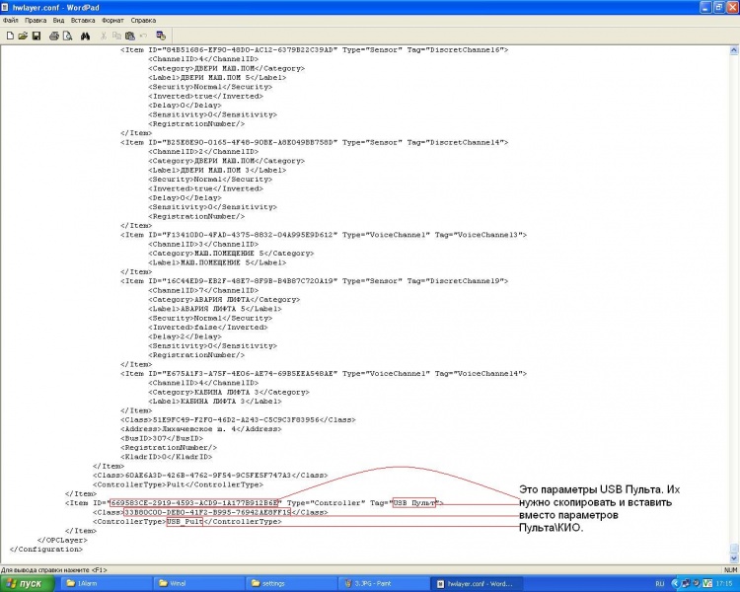Open the Формат menu
This screenshot has height=592, width=740.
(x=113, y=20)
